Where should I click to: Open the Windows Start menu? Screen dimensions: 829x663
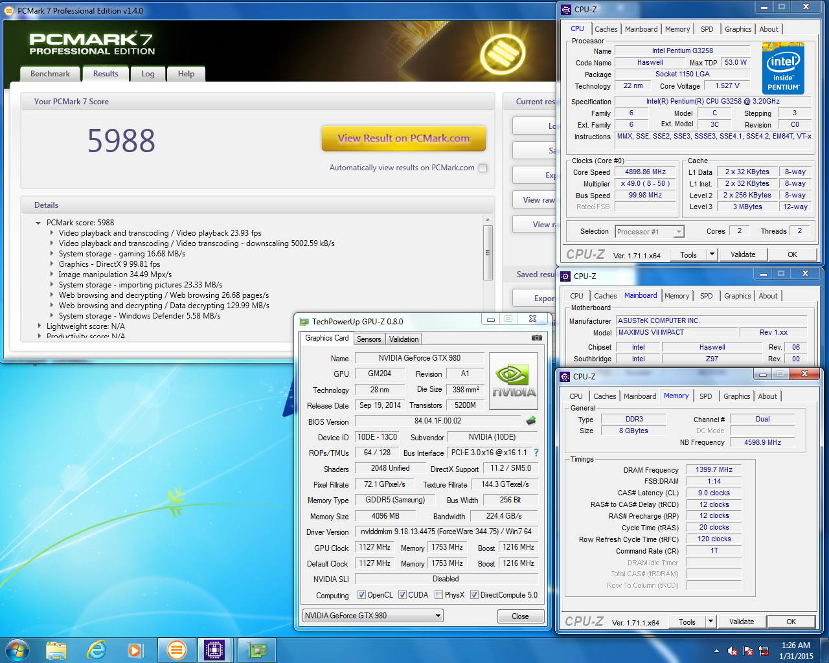[x=17, y=649]
